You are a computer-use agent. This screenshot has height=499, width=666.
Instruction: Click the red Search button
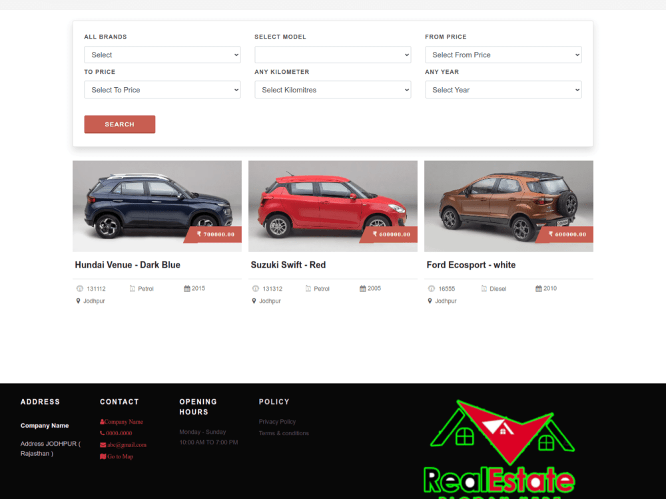(x=120, y=124)
